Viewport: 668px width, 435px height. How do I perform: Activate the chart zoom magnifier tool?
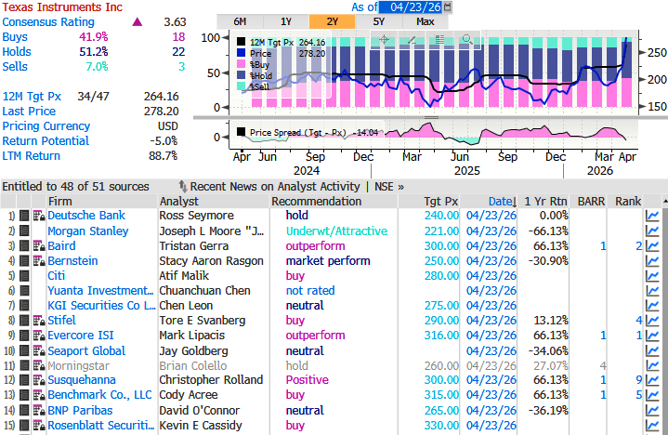(x=467, y=40)
